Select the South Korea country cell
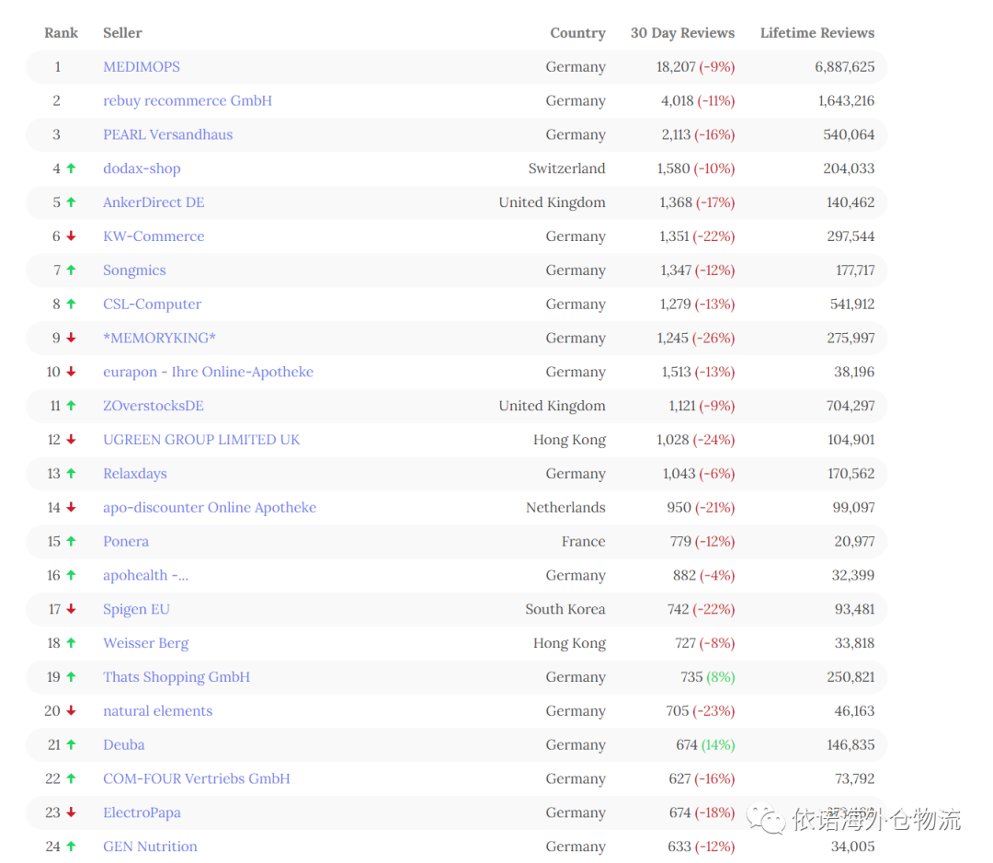 [x=565, y=609]
